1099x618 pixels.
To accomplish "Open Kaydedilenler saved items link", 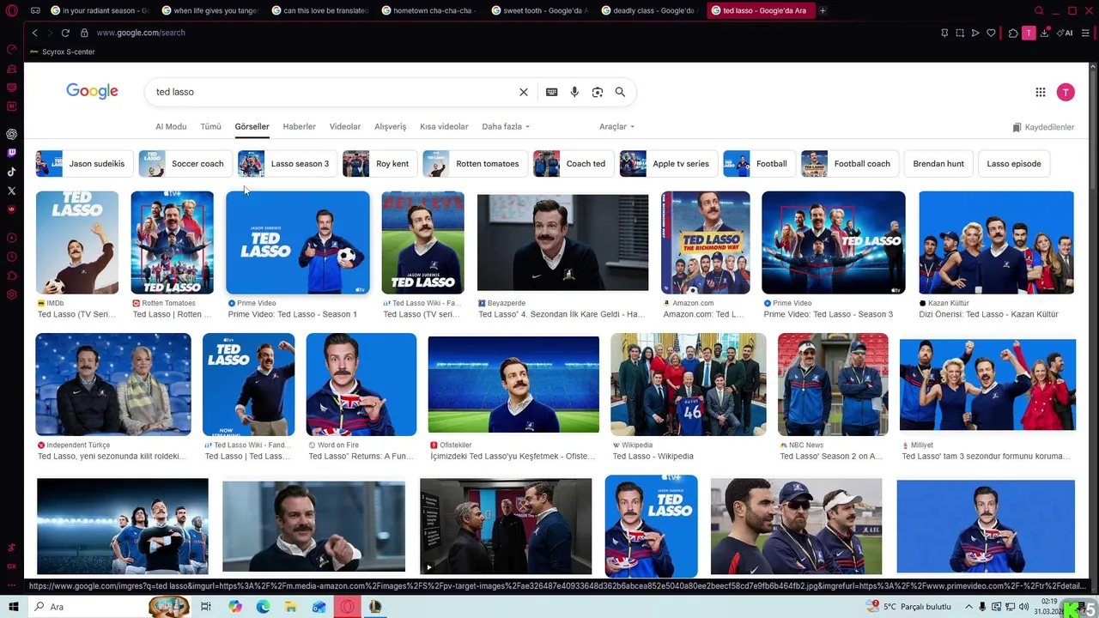I will click(1043, 127).
